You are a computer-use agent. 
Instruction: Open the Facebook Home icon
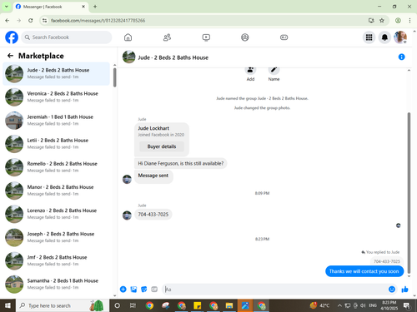click(x=128, y=37)
